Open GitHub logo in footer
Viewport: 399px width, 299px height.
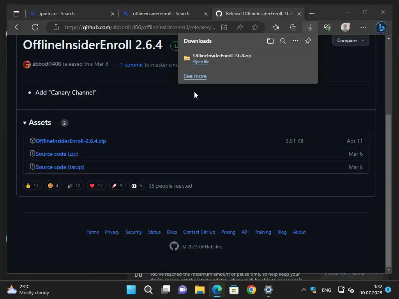coord(174,246)
